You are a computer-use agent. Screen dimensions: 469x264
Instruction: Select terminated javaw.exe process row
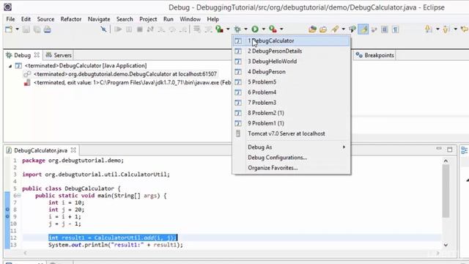click(x=127, y=83)
